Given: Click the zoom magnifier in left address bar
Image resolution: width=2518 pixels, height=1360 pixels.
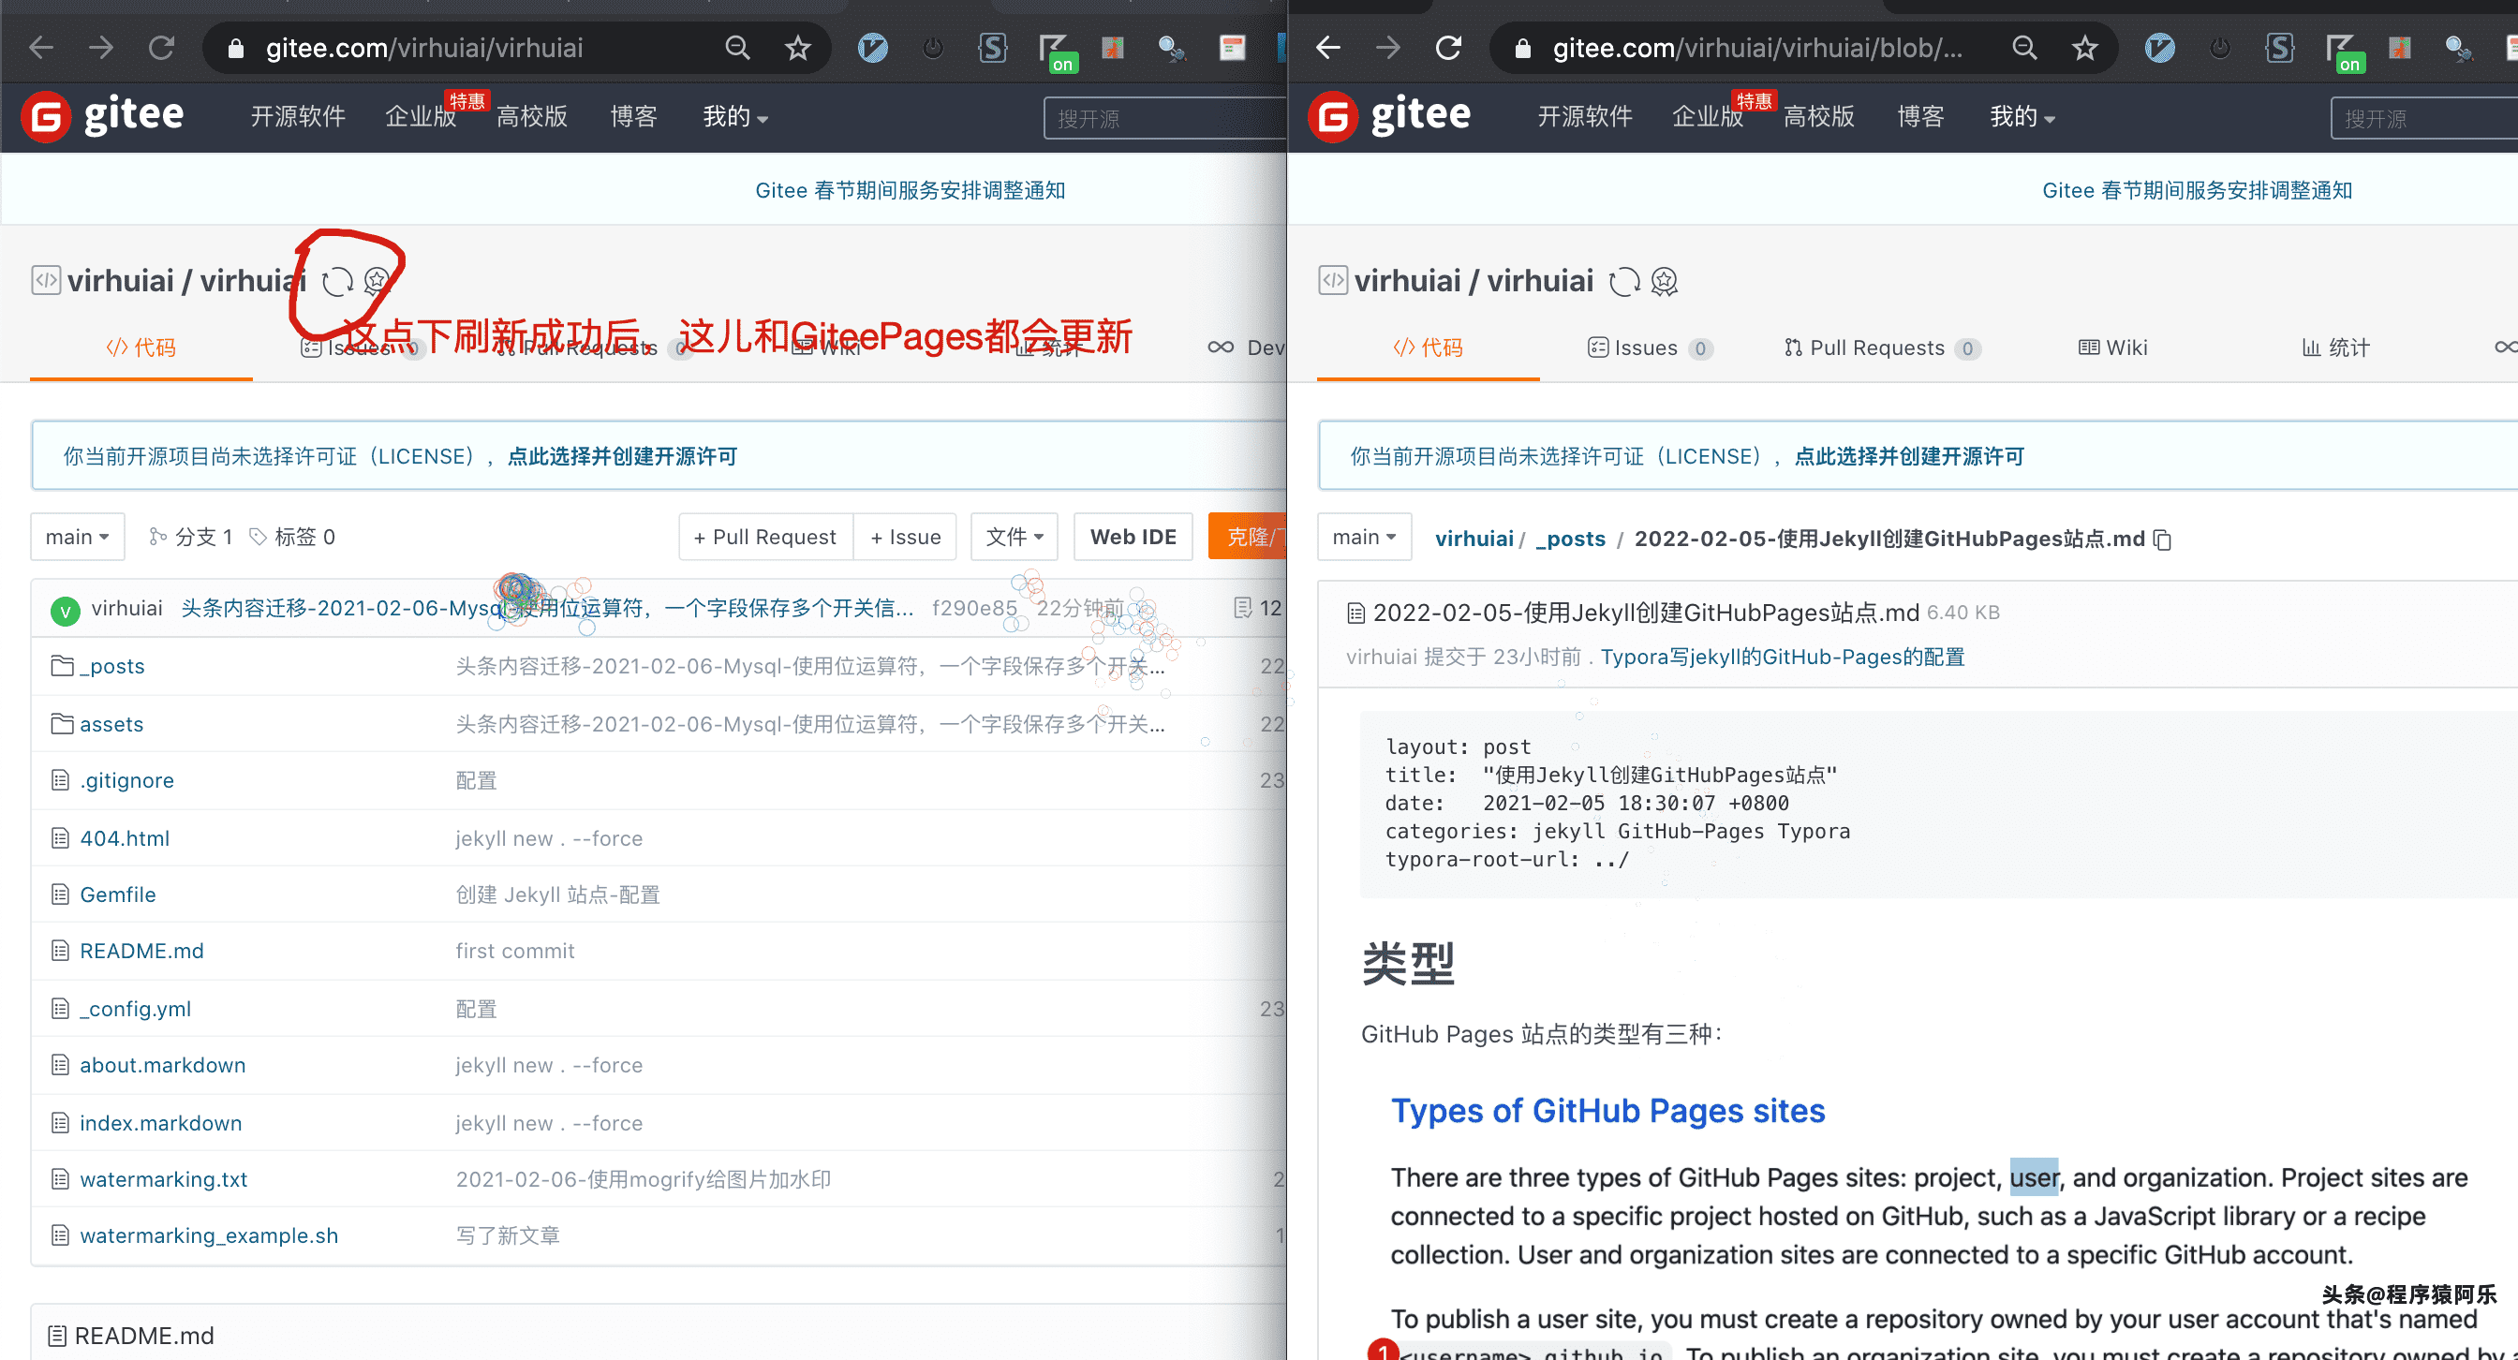Looking at the screenshot, I should (737, 48).
